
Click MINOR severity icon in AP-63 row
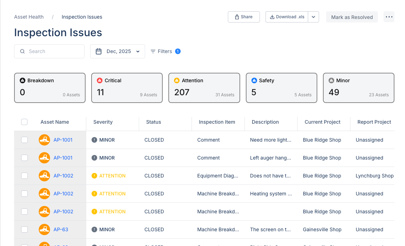pyautogui.click(x=94, y=229)
